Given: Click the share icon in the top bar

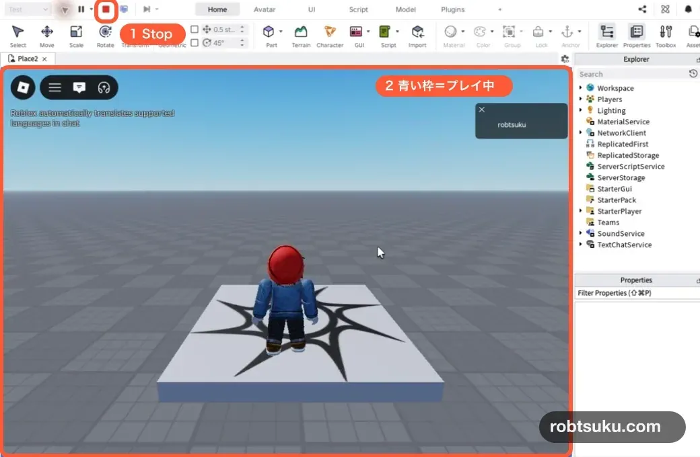Looking at the screenshot, I should point(642,9).
